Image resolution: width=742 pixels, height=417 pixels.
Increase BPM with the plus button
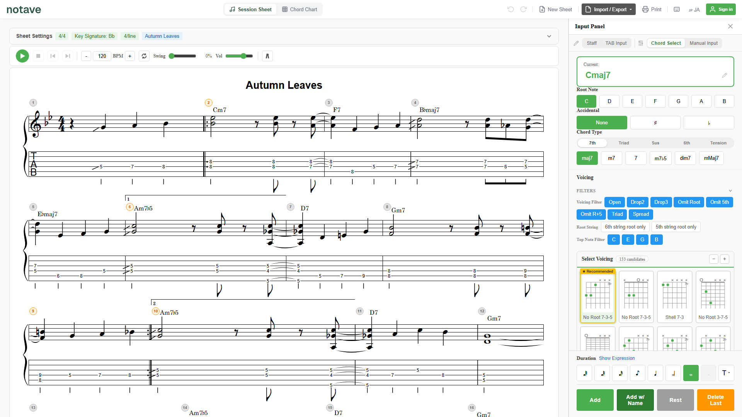[x=130, y=56]
